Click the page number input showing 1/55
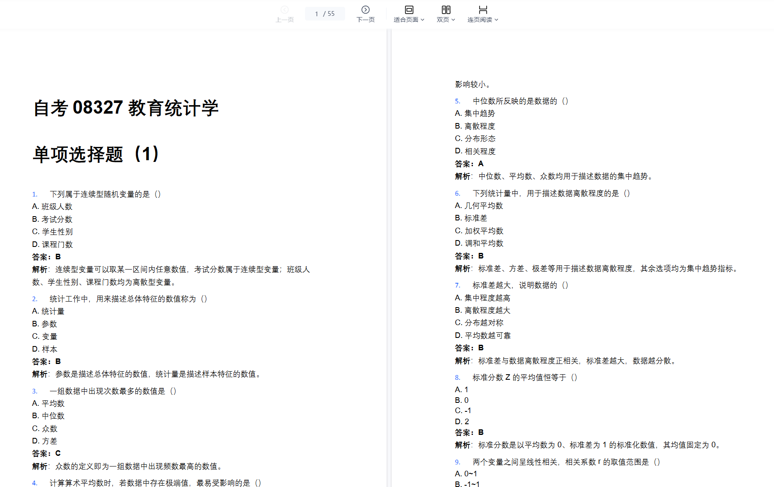This screenshot has height=487, width=774. click(325, 13)
